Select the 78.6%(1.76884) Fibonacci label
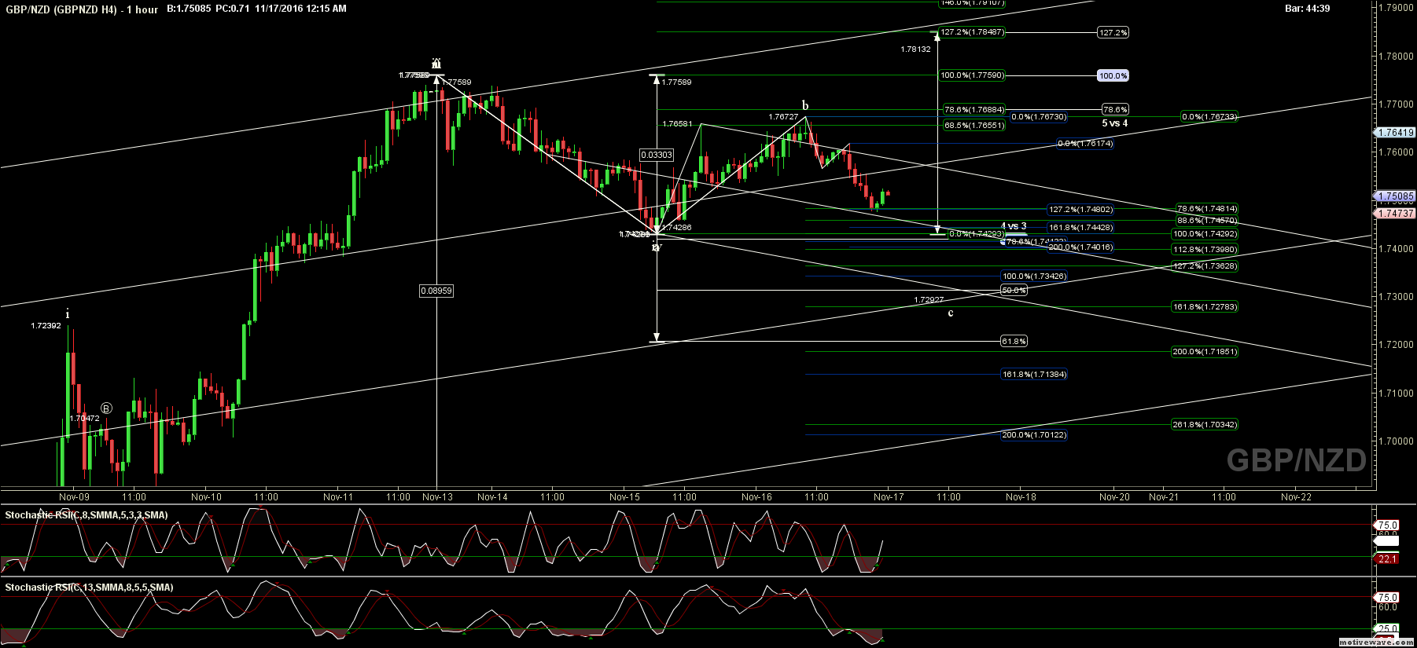The image size is (1417, 648). point(974,110)
